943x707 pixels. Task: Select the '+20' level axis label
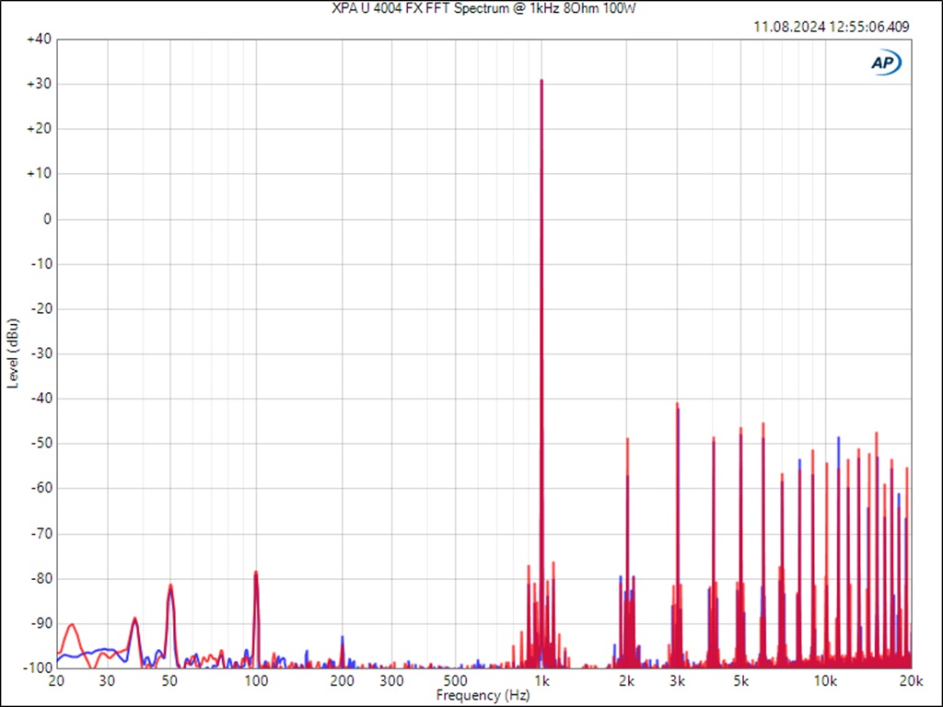(39, 129)
